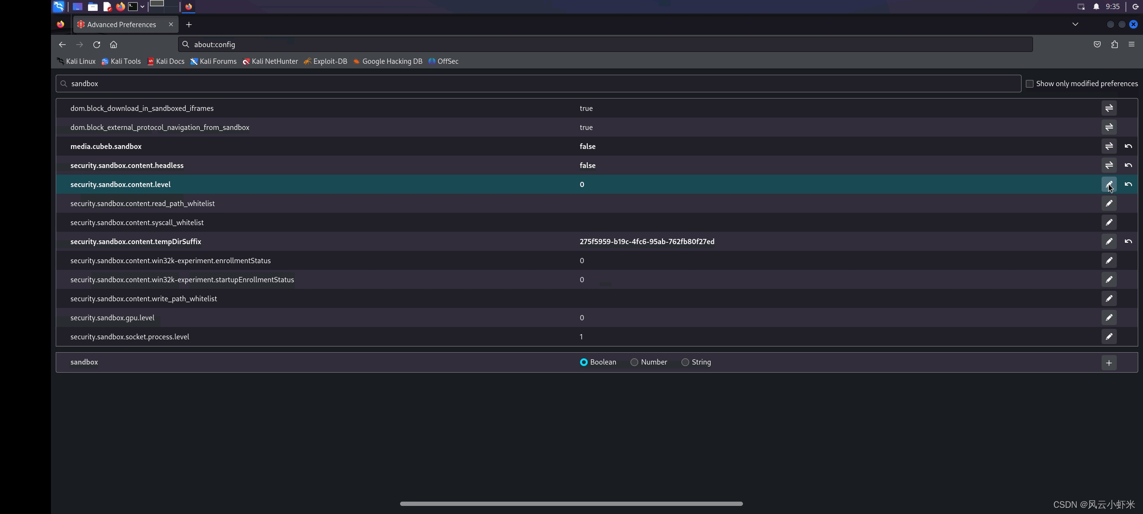Reset media.cubeb.sandbox to default
1143x514 pixels.
[x=1128, y=146]
